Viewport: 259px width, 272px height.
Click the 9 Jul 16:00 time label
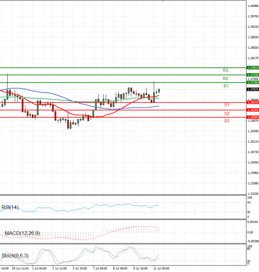140,269
